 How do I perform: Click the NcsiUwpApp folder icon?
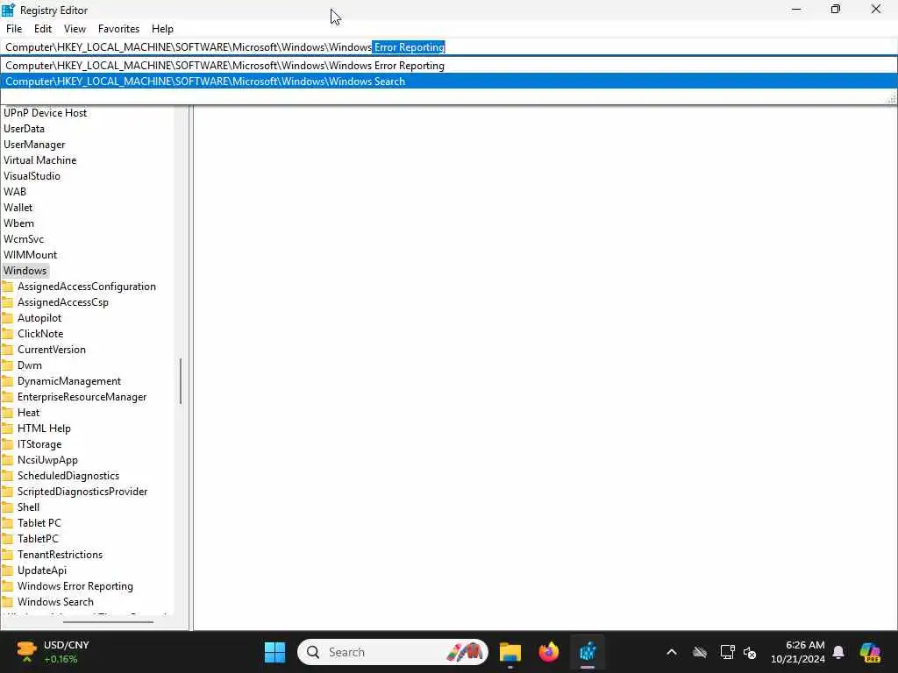[7, 459]
